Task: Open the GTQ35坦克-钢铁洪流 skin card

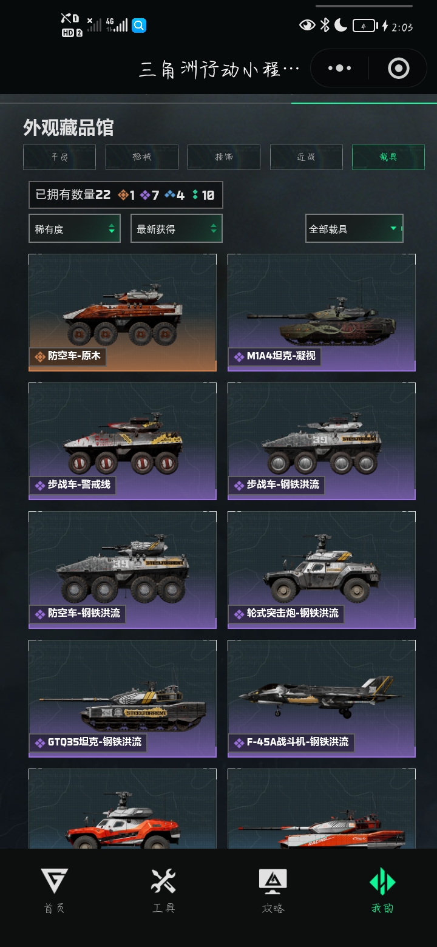Action: pos(123,699)
